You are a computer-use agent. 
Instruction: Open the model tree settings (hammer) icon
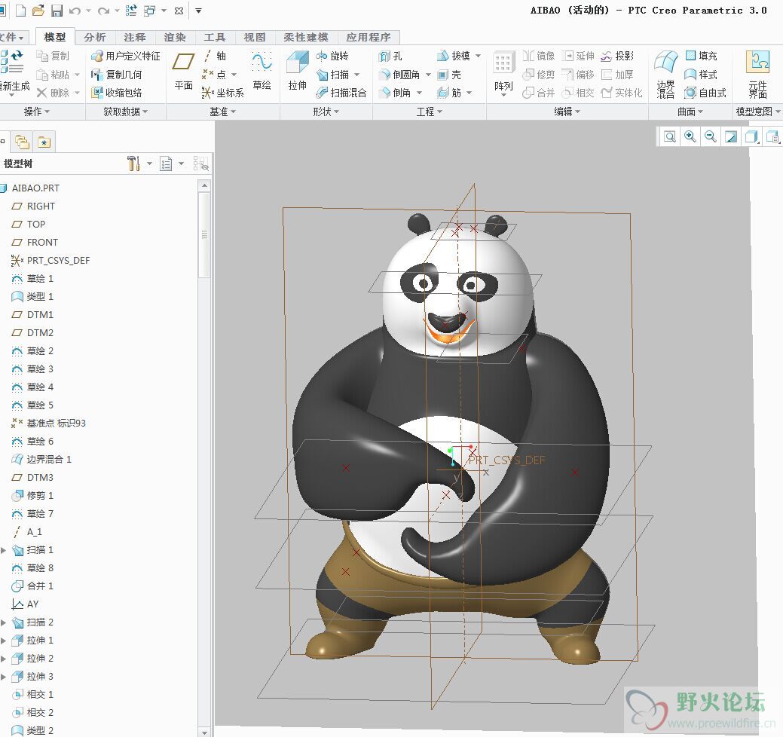(133, 164)
